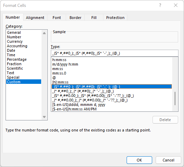
Task: Select the m/d/yyyy h:mm format
Action: [112, 64]
